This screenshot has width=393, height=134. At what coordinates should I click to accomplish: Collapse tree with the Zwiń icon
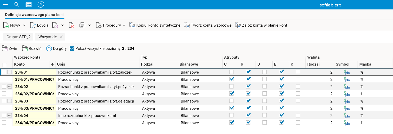[x=10, y=48]
